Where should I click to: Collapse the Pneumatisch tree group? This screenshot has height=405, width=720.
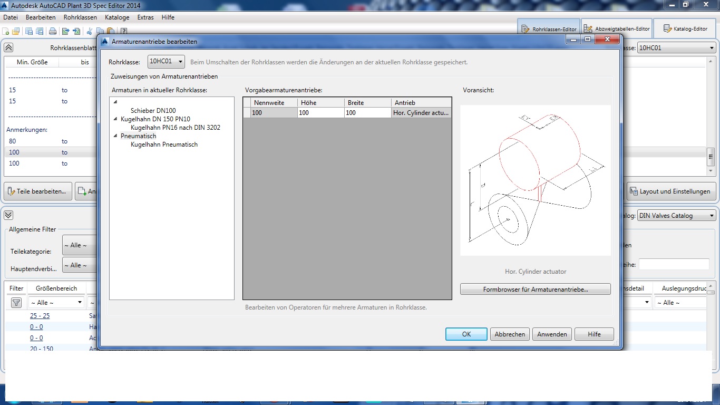pos(115,136)
